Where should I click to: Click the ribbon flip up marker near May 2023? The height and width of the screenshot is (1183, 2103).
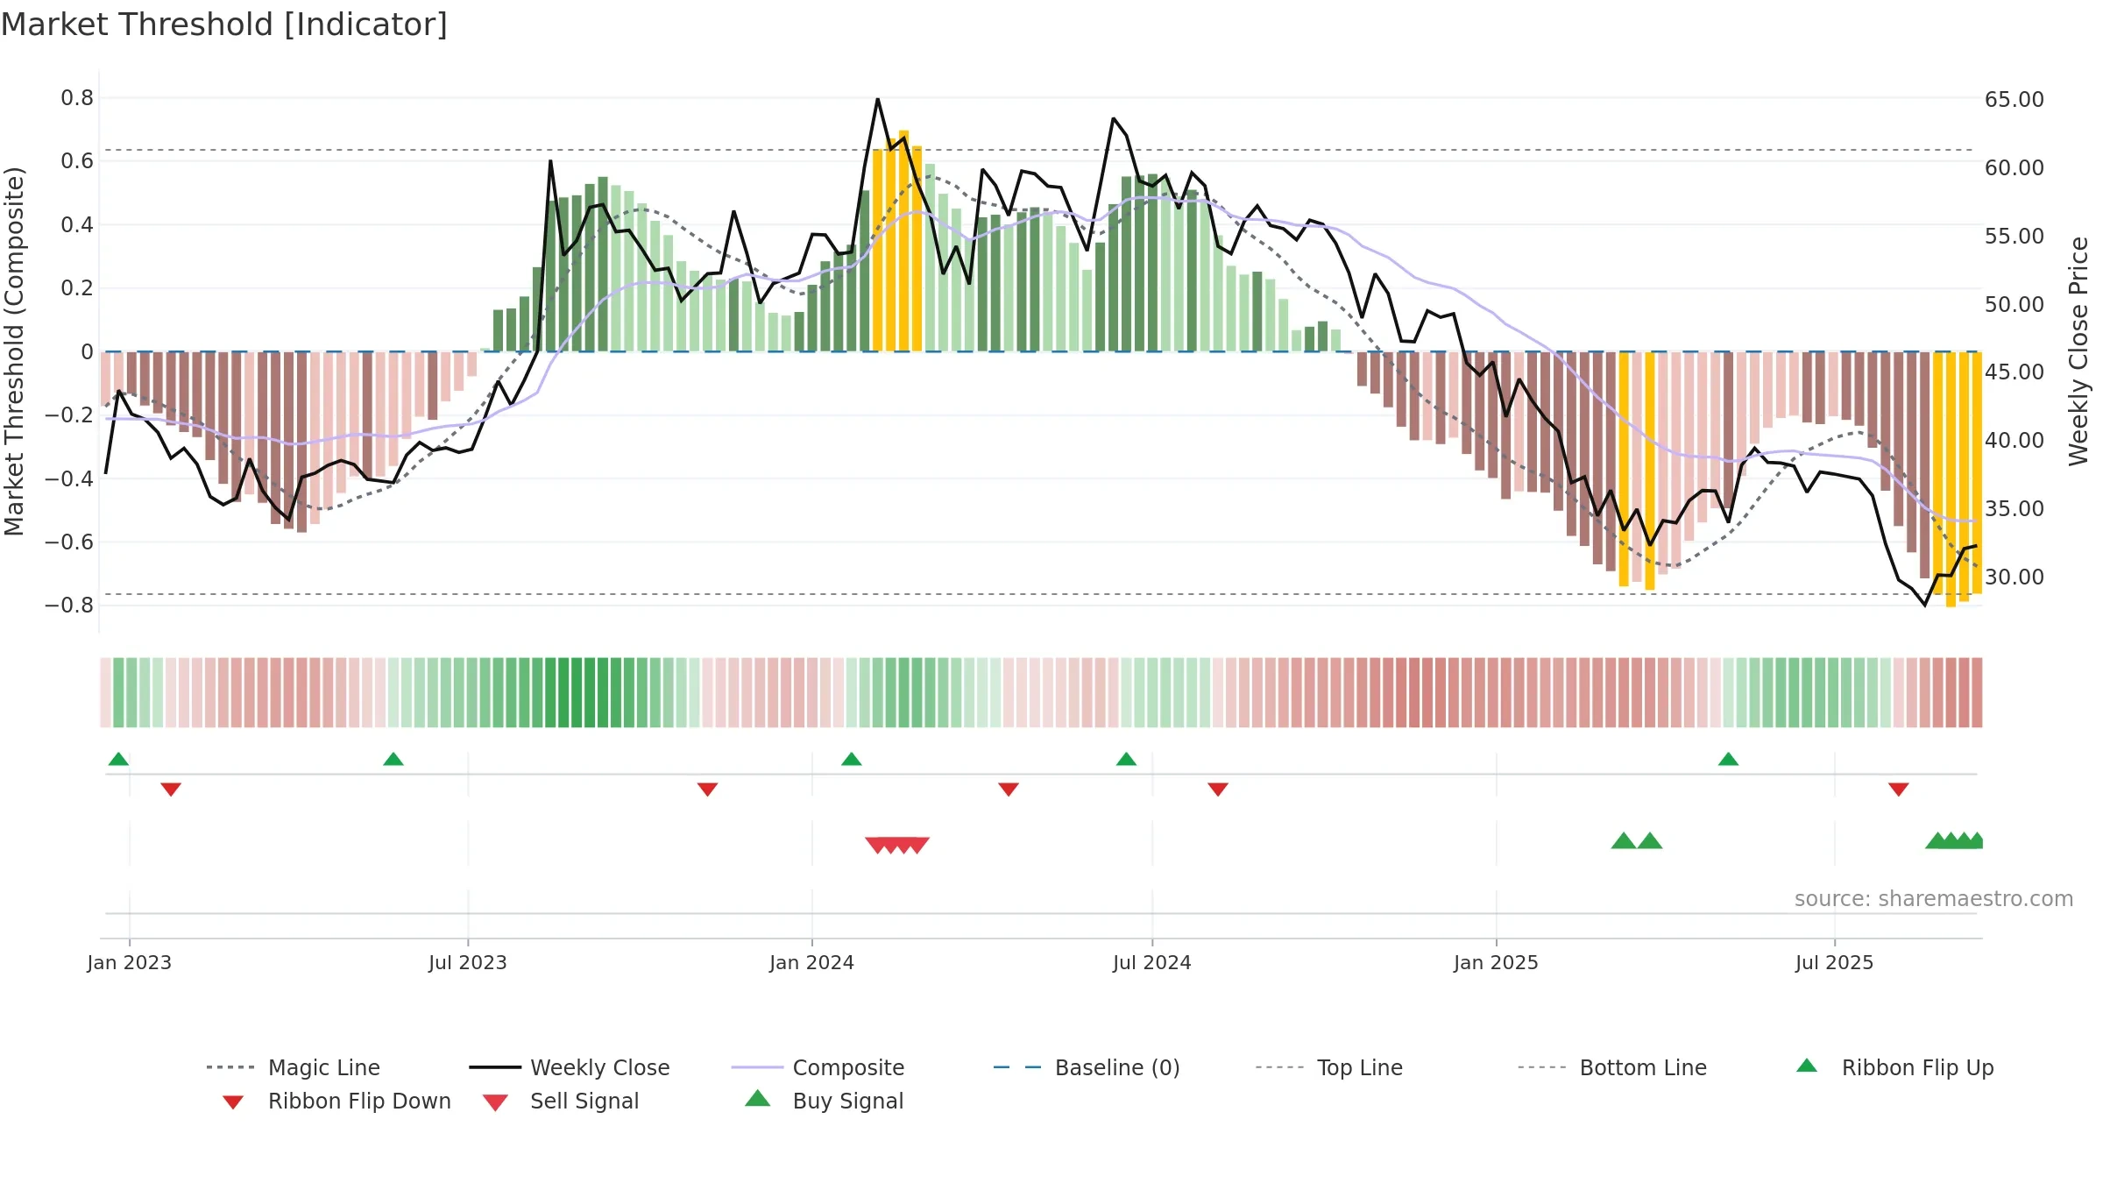393,759
